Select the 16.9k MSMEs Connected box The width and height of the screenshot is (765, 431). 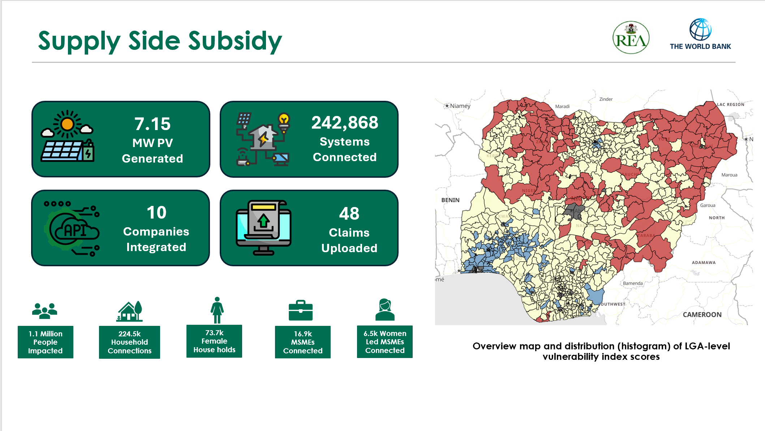point(302,342)
